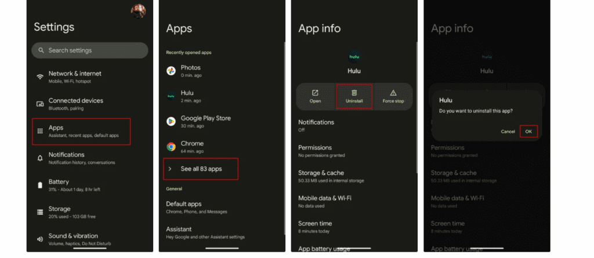Image resolution: width=594 pixels, height=258 pixels.
Task: Tap the Open icon on App info
Action: [315, 93]
